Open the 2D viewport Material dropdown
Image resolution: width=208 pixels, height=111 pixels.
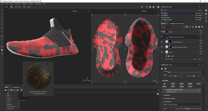[x=150, y=11]
